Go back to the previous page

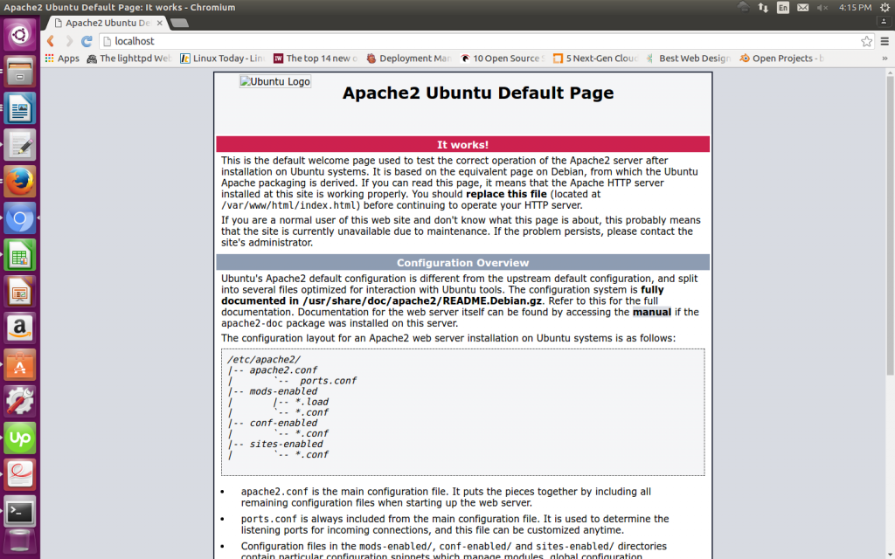coord(51,41)
